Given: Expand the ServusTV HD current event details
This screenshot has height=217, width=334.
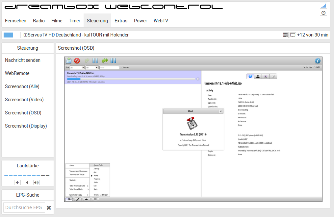Looking at the screenshot, I should tap(25, 35).
